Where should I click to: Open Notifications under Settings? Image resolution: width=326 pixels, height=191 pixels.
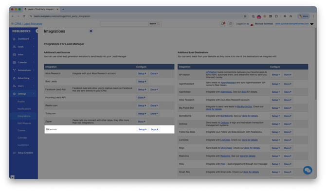point(24,109)
